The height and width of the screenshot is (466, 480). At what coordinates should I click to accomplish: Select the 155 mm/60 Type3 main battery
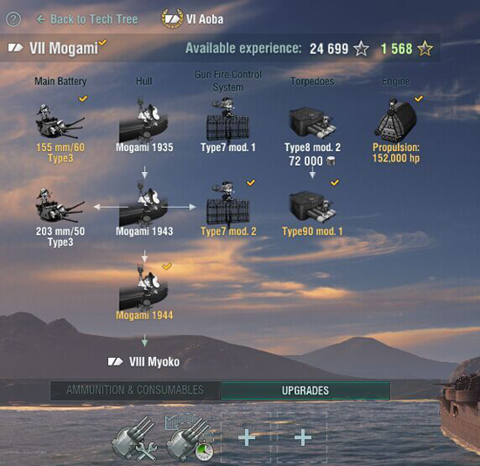60,132
